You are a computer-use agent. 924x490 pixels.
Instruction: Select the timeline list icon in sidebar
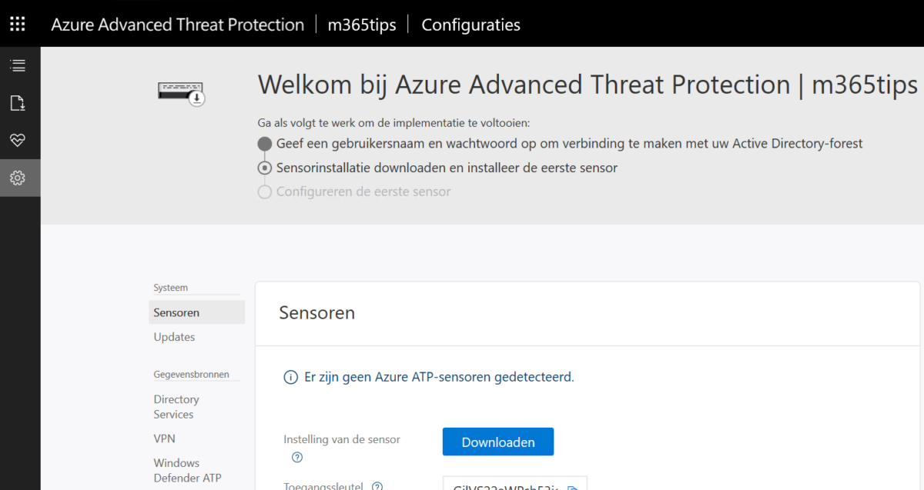(x=19, y=65)
